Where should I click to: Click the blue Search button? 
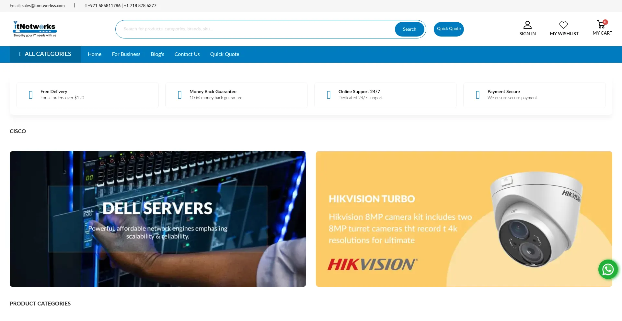409,29
